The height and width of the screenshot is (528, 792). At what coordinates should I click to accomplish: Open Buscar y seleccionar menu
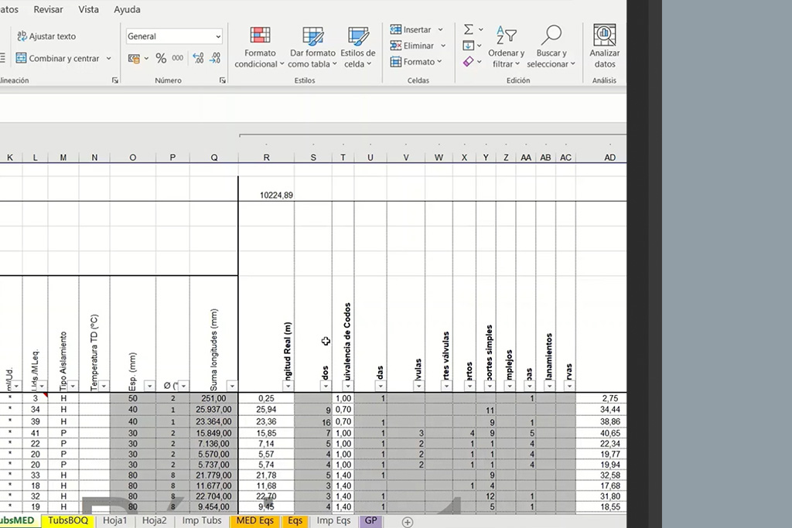551,47
